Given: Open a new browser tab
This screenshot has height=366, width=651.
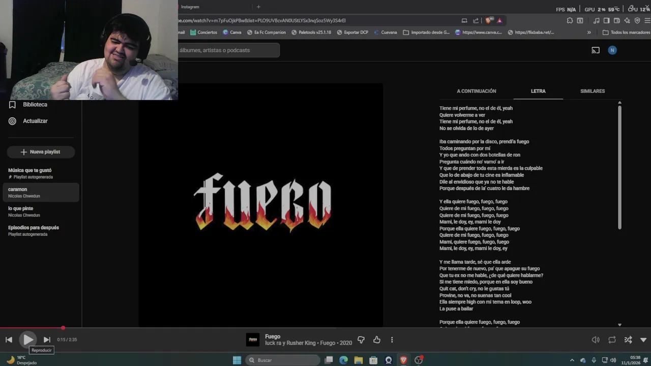Looking at the screenshot, I should [x=258, y=7].
